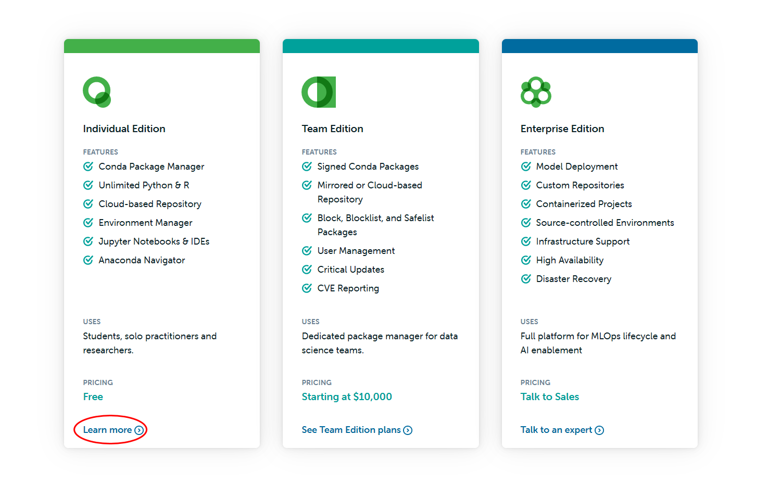768x486 pixels.
Task: Click the arrow icon next to Learn more
Action: [x=139, y=430]
